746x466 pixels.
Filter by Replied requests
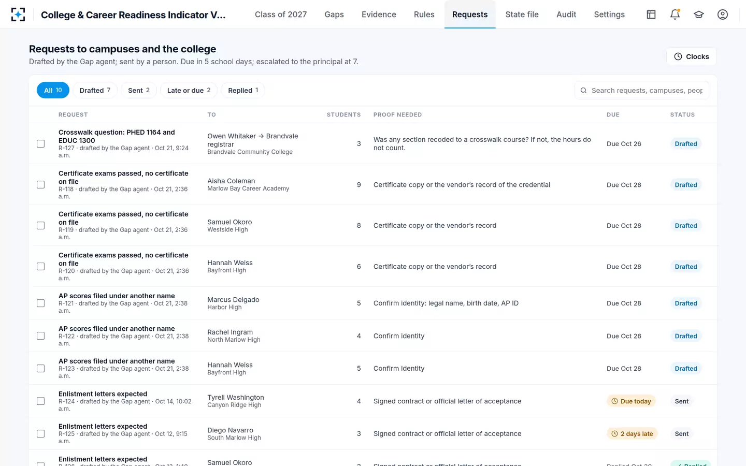(243, 90)
